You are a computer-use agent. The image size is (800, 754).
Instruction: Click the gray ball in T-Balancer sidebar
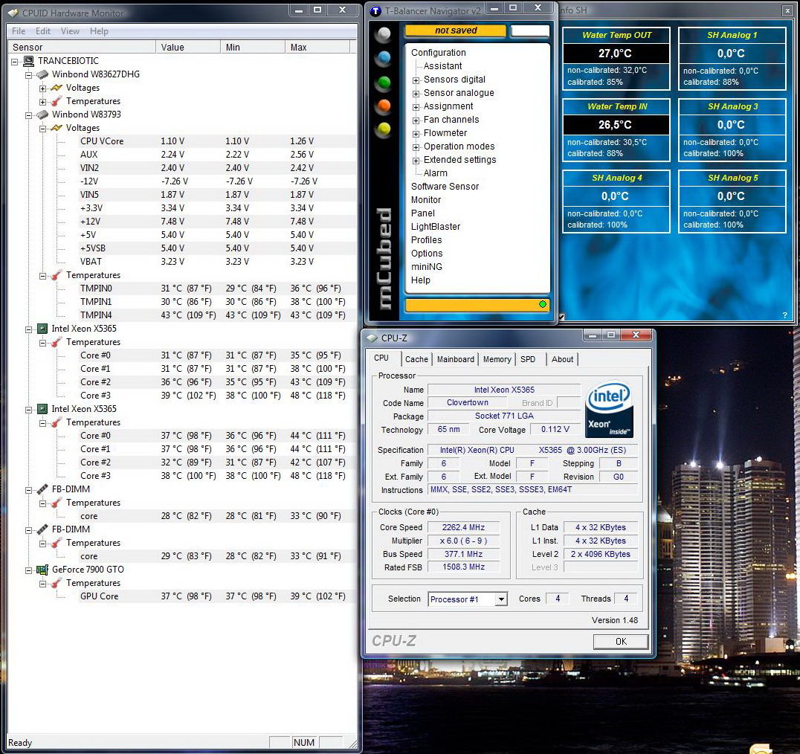384,35
